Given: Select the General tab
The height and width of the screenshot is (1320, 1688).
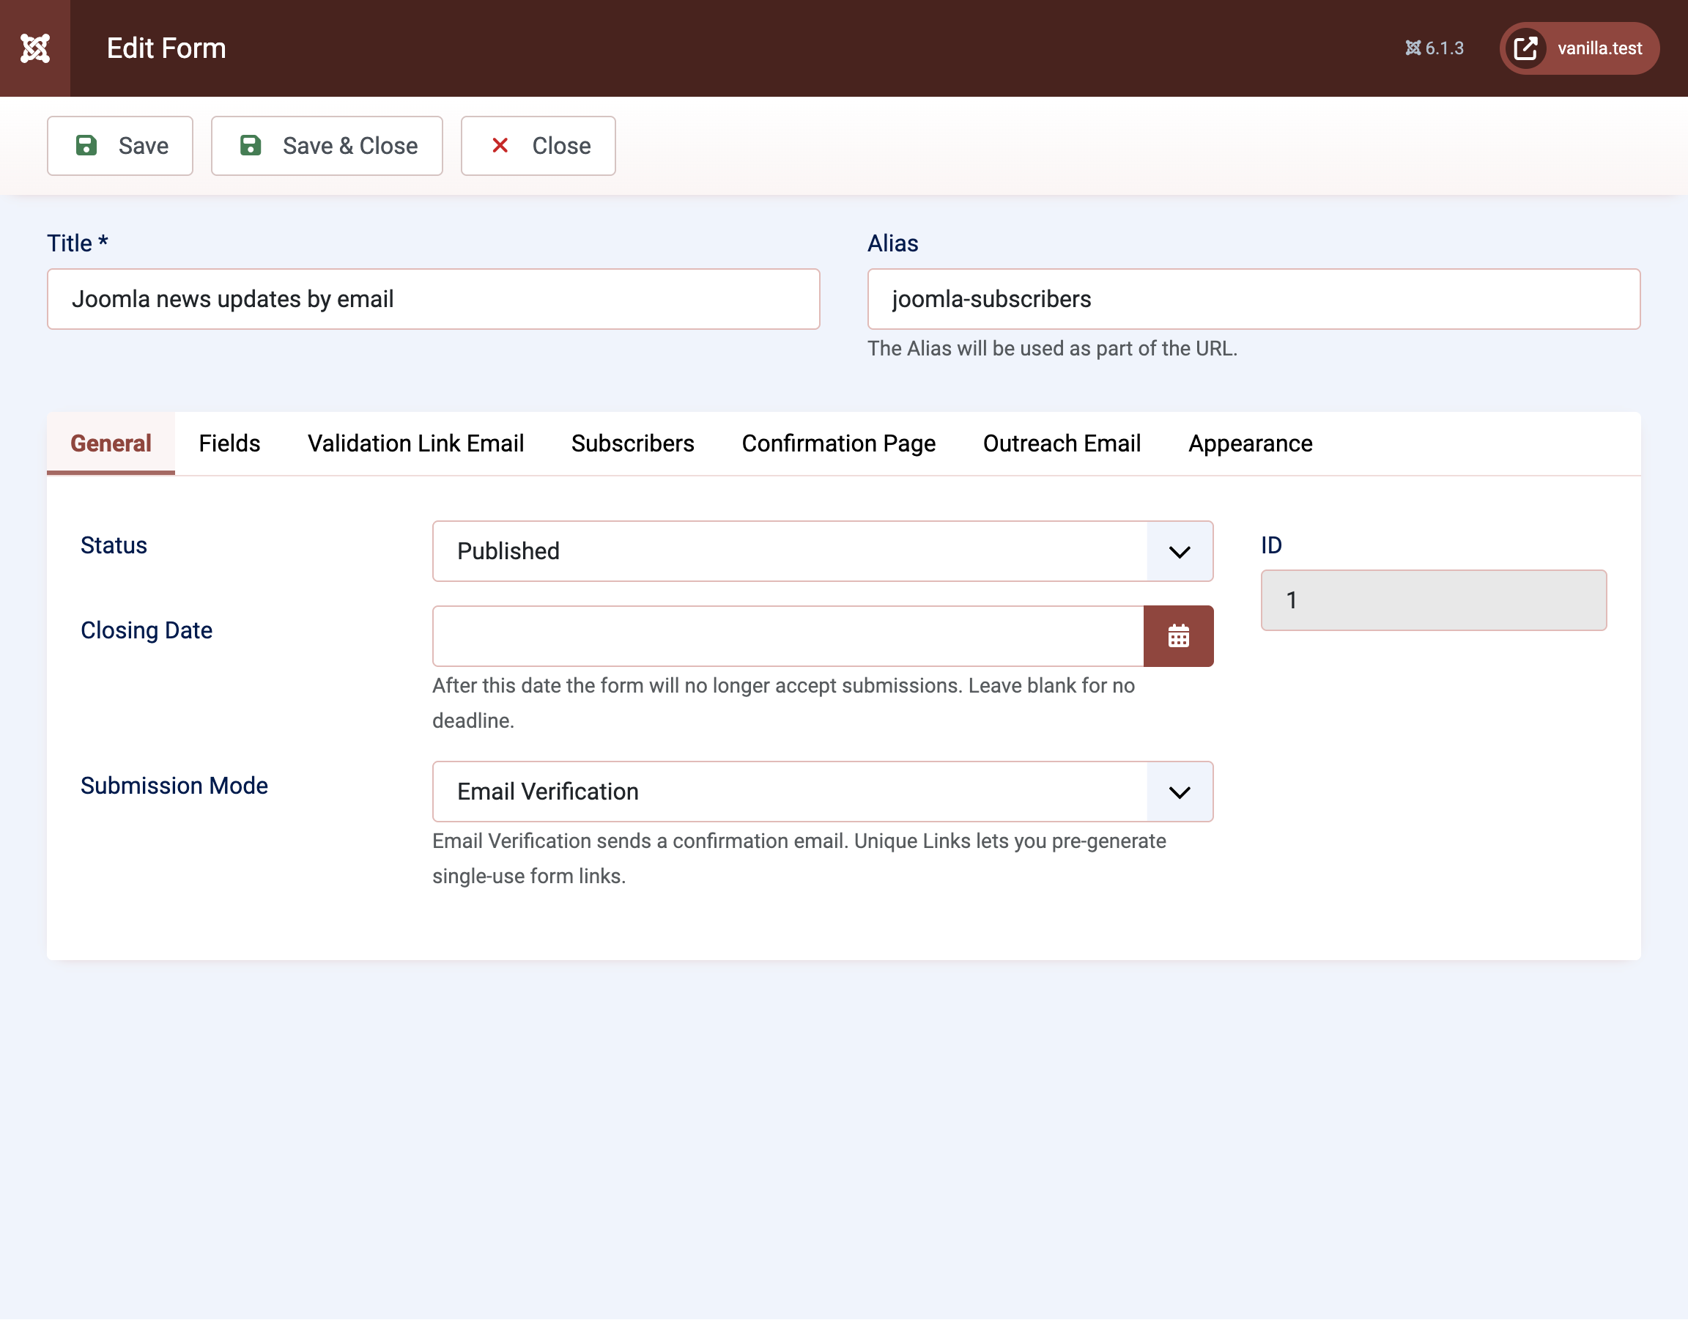Looking at the screenshot, I should pyautogui.click(x=111, y=443).
